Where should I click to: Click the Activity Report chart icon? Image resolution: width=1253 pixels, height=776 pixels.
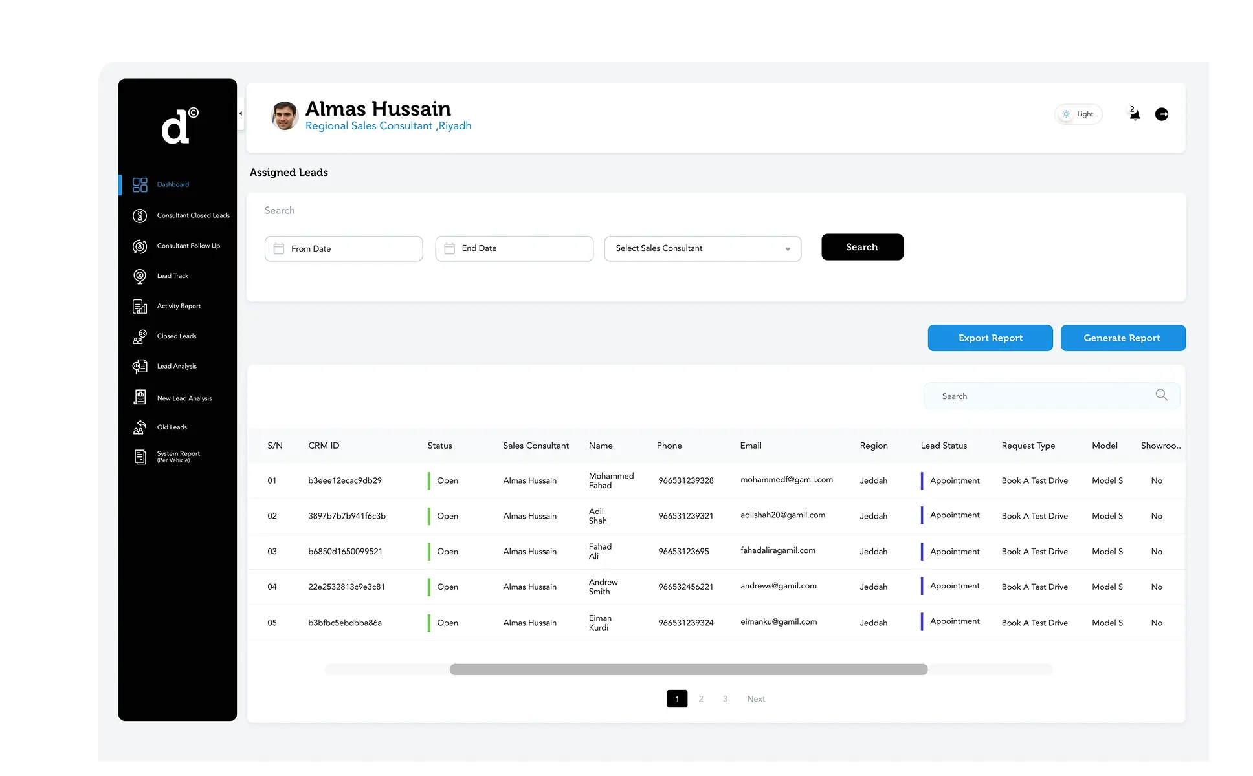click(x=140, y=307)
